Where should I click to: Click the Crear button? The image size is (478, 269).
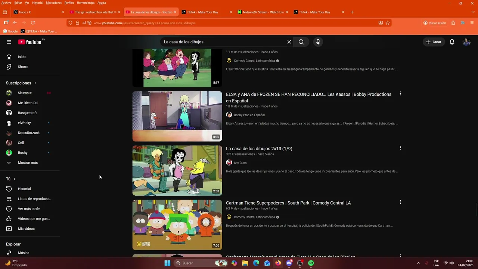[x=434, y=42]
